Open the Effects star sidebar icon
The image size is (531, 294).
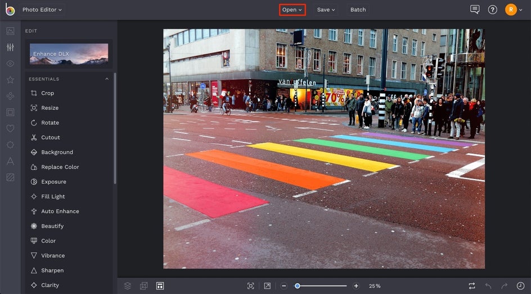(x=10, y=80)
